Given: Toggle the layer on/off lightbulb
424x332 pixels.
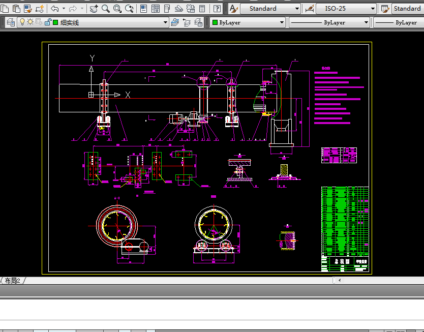Looking at the screenshot, I should pos(22,22).
